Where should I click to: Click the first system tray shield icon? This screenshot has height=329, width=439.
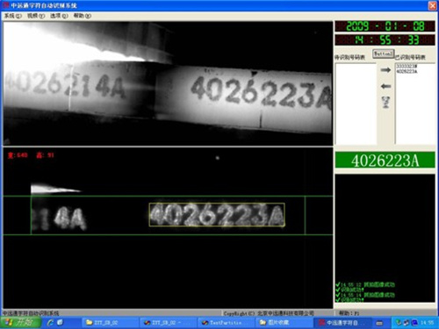point(399,323)
